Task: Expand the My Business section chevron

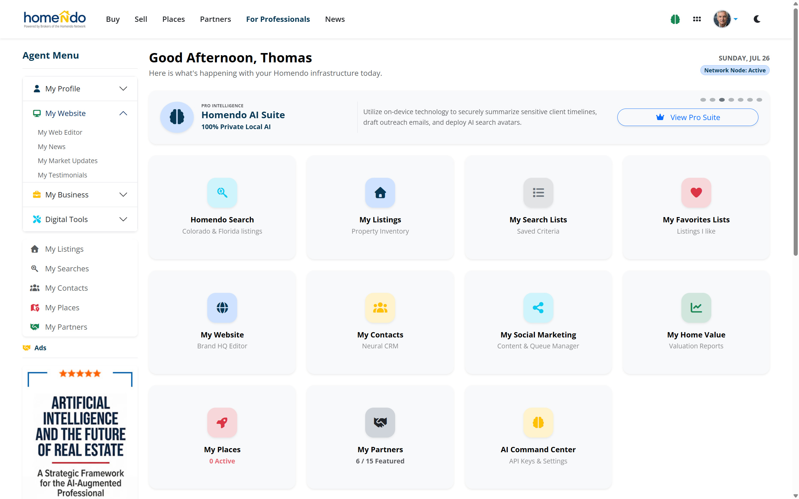Action: tap(123, 195)
